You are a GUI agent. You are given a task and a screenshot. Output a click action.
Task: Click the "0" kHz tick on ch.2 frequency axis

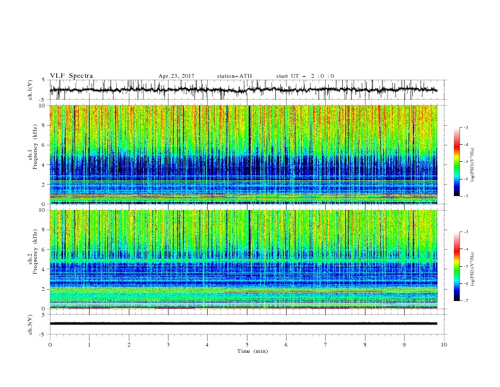44,309
